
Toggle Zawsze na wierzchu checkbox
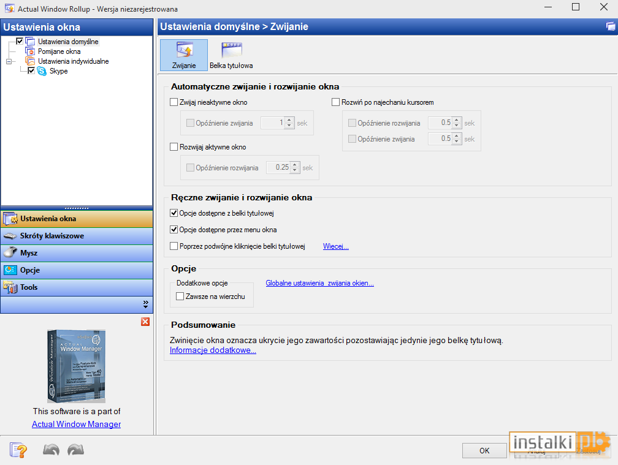point(180,297)
